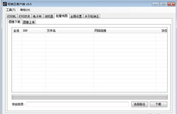The image size is (177, 114).
Task: Switch to the 打印历史 tab
Action: [x=24, y=16]
